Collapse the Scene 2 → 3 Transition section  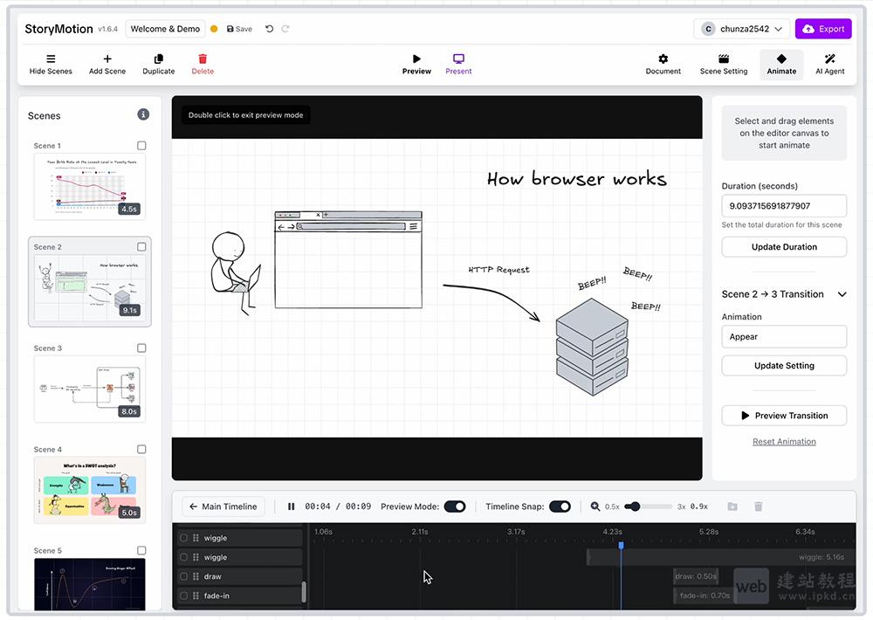(x=842, y=294)
